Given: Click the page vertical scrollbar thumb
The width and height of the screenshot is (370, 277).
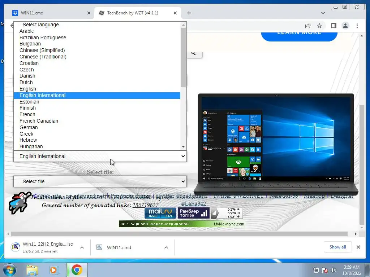Looking at the screenshot, I should tap(362, 164).
